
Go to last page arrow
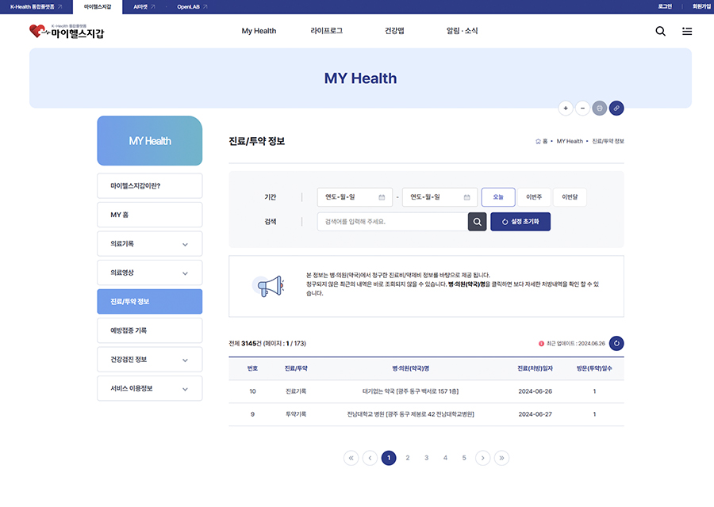501,458
